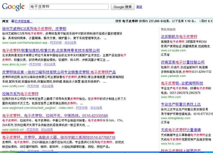Click the green URL www.xzzhck.cn/
The image size is (213, 153).
point(13,129)
